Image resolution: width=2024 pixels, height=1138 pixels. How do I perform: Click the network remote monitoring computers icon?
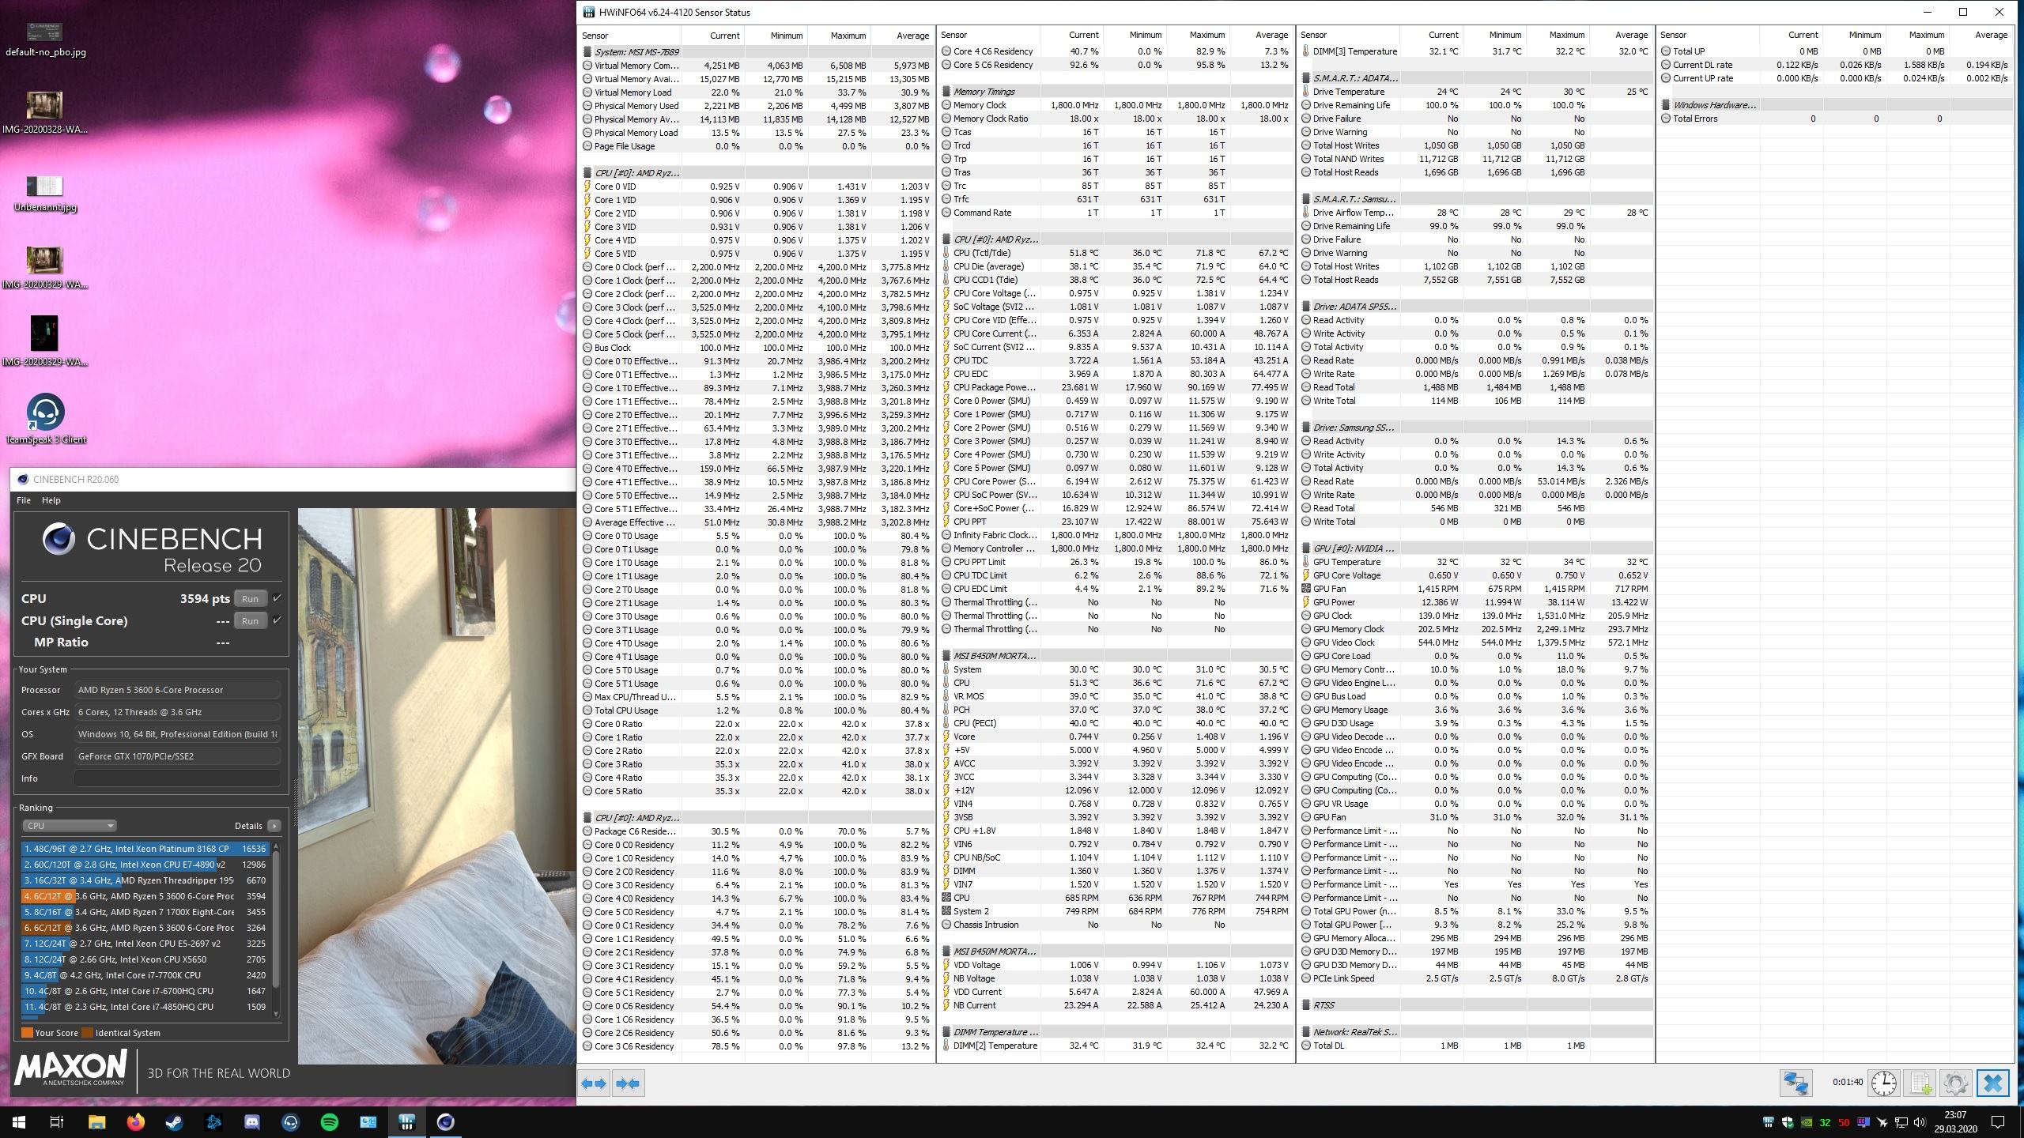tap(1795, 1083)
